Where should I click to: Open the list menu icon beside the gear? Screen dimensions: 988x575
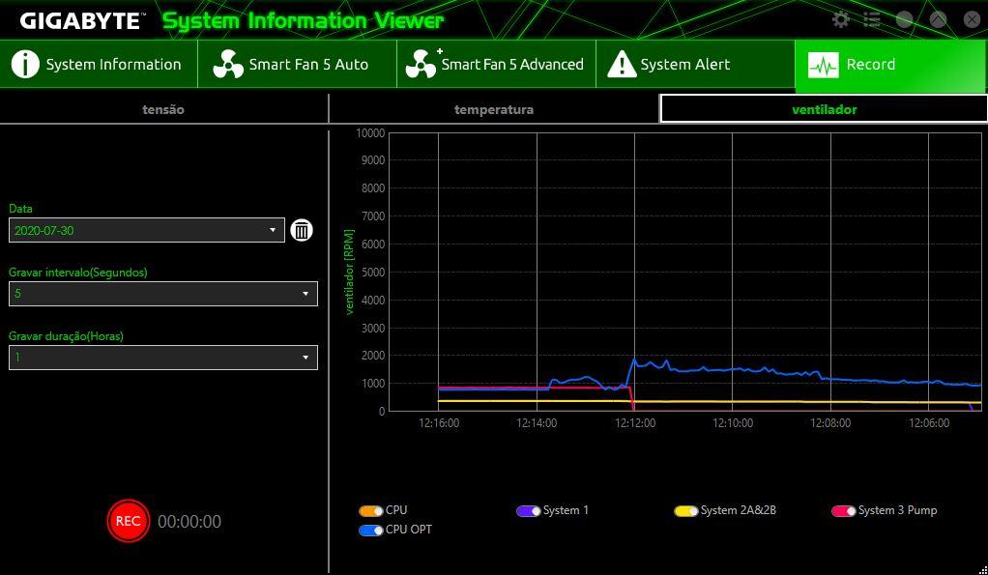click(x=872, y=19)
